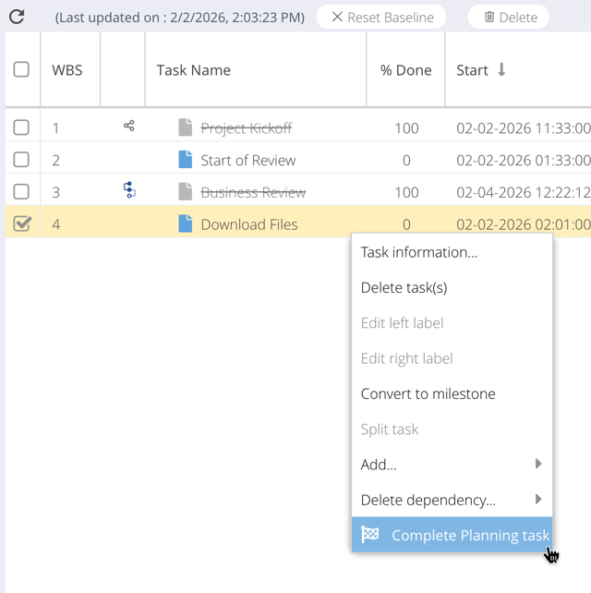Choose Delete task(s) in context menu
This screenshot has height=593, width=591.
tap(452, 288)
